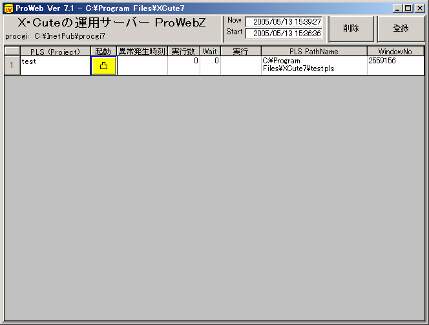This screenshot has width=429, height=325.
Task: Select the test.pls path cell
Action: click(x=314, y=65)
